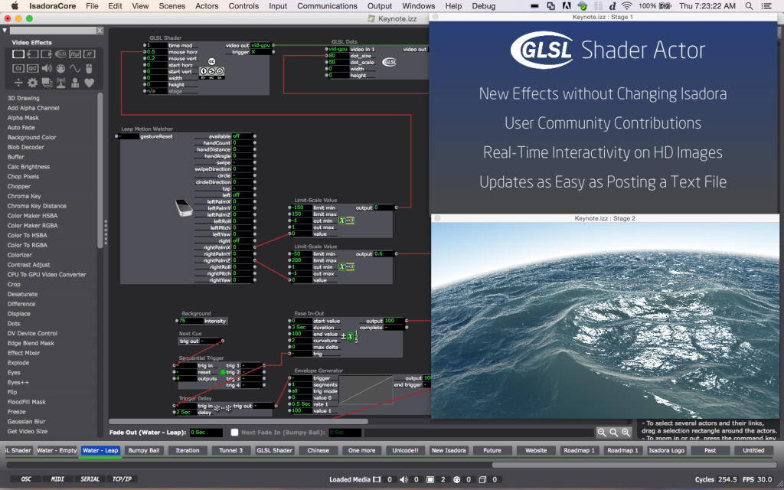784x490 pixels.
Task: Clear the actor search with X button
Action: [x=99, y=31]
